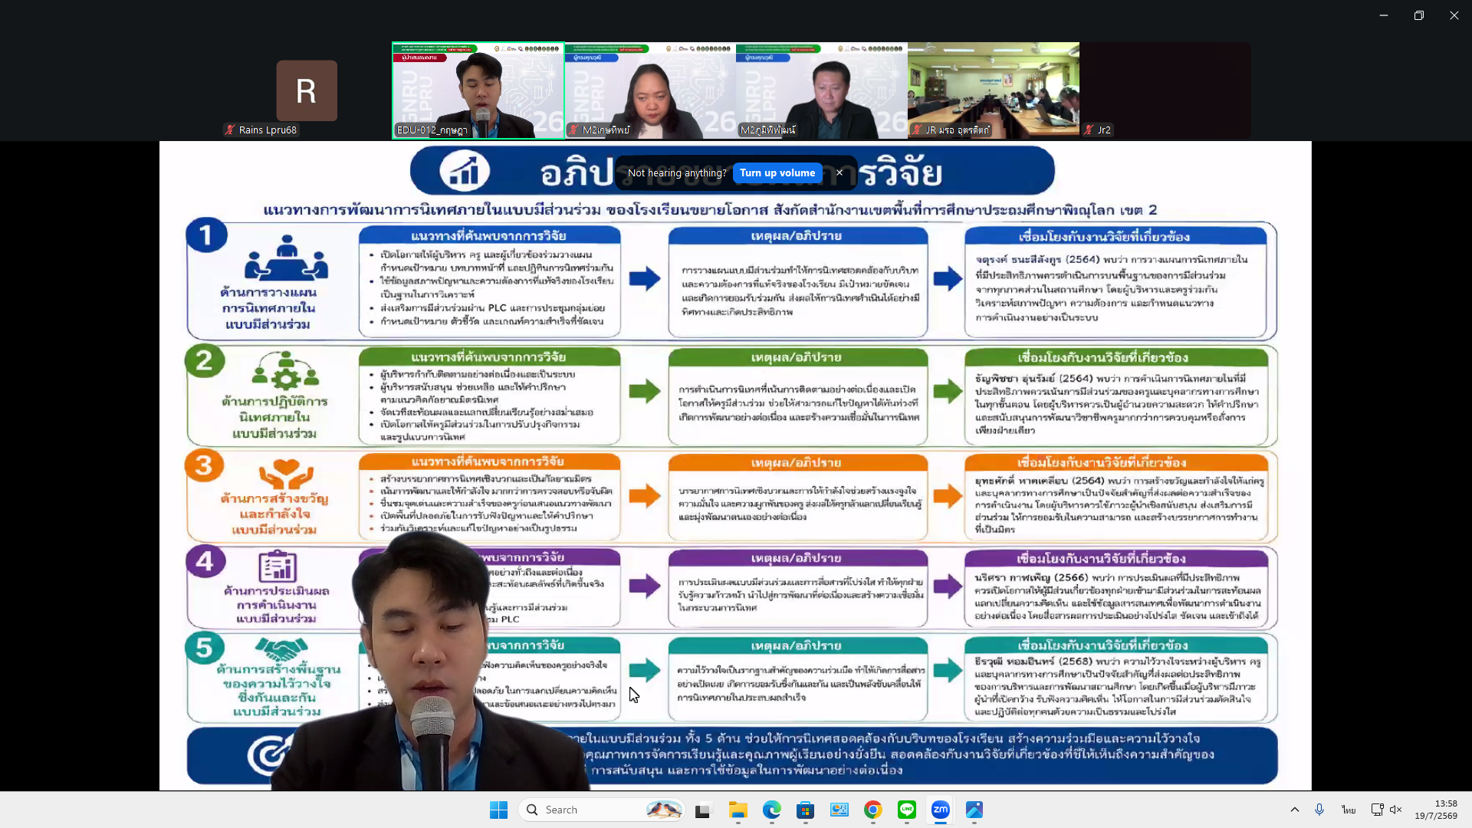The image size is (1472, 828).
Task: Open Microsoft Store from the taskbar
Action: (805, 810)
